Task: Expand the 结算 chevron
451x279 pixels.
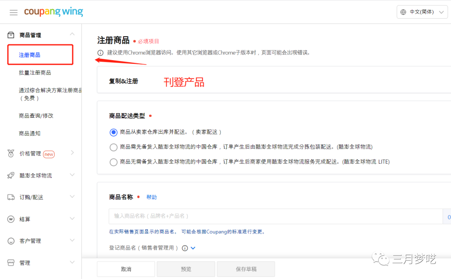Action: (72, 218)
